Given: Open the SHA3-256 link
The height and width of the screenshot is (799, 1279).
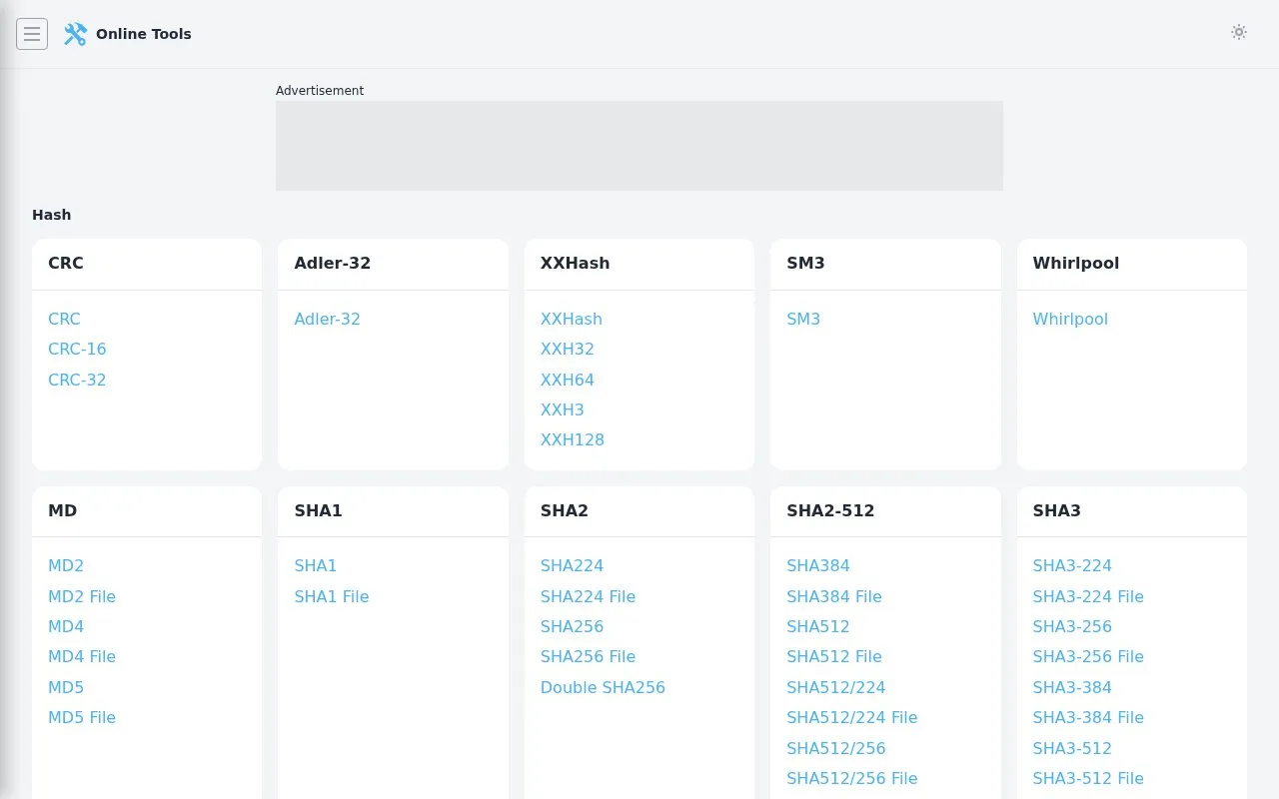Looking at the screenshot, I should pos(1072,626).
